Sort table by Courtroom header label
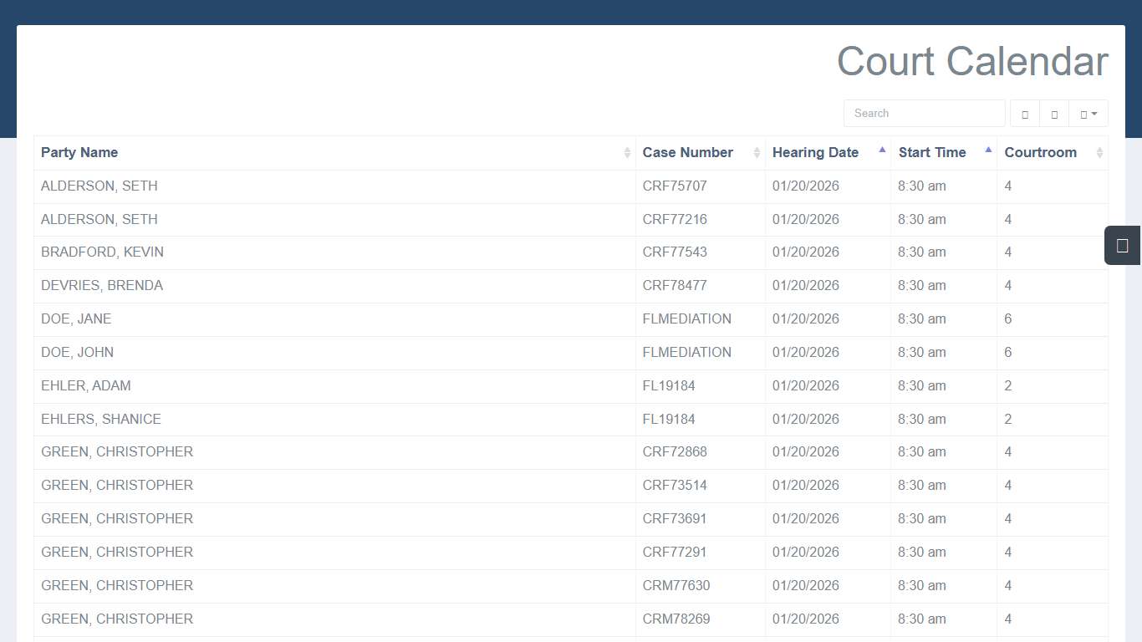This screenshot has height=642, width=1142. [x=1040, y=153]
